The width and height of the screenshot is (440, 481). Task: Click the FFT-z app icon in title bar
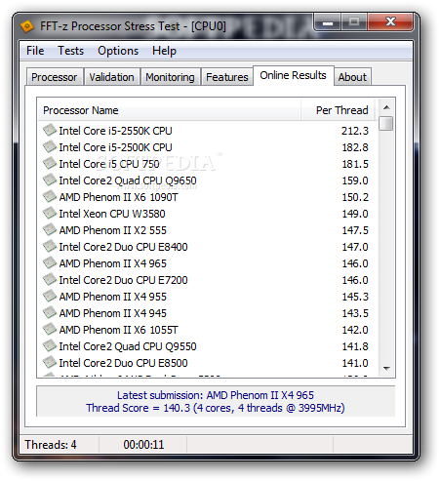click(x=27, y=26)
